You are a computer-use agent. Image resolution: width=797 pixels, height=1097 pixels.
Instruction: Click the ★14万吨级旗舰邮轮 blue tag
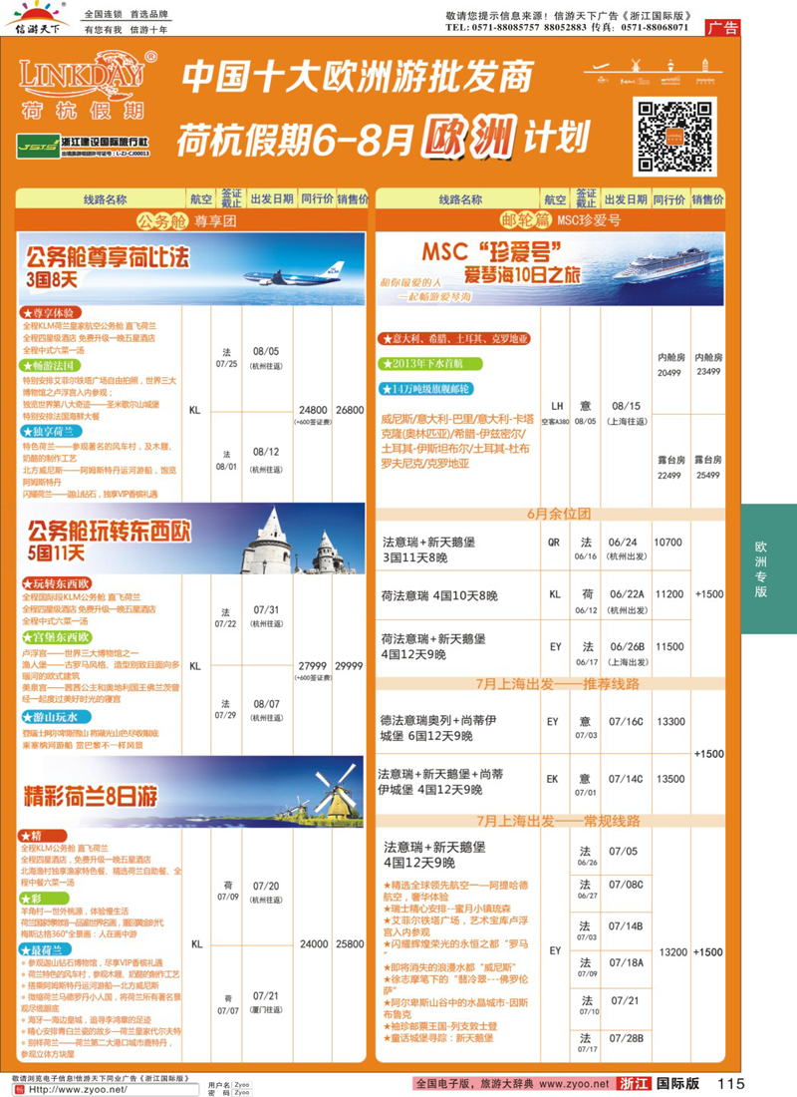pyautogui.click(x=425, y=388)
